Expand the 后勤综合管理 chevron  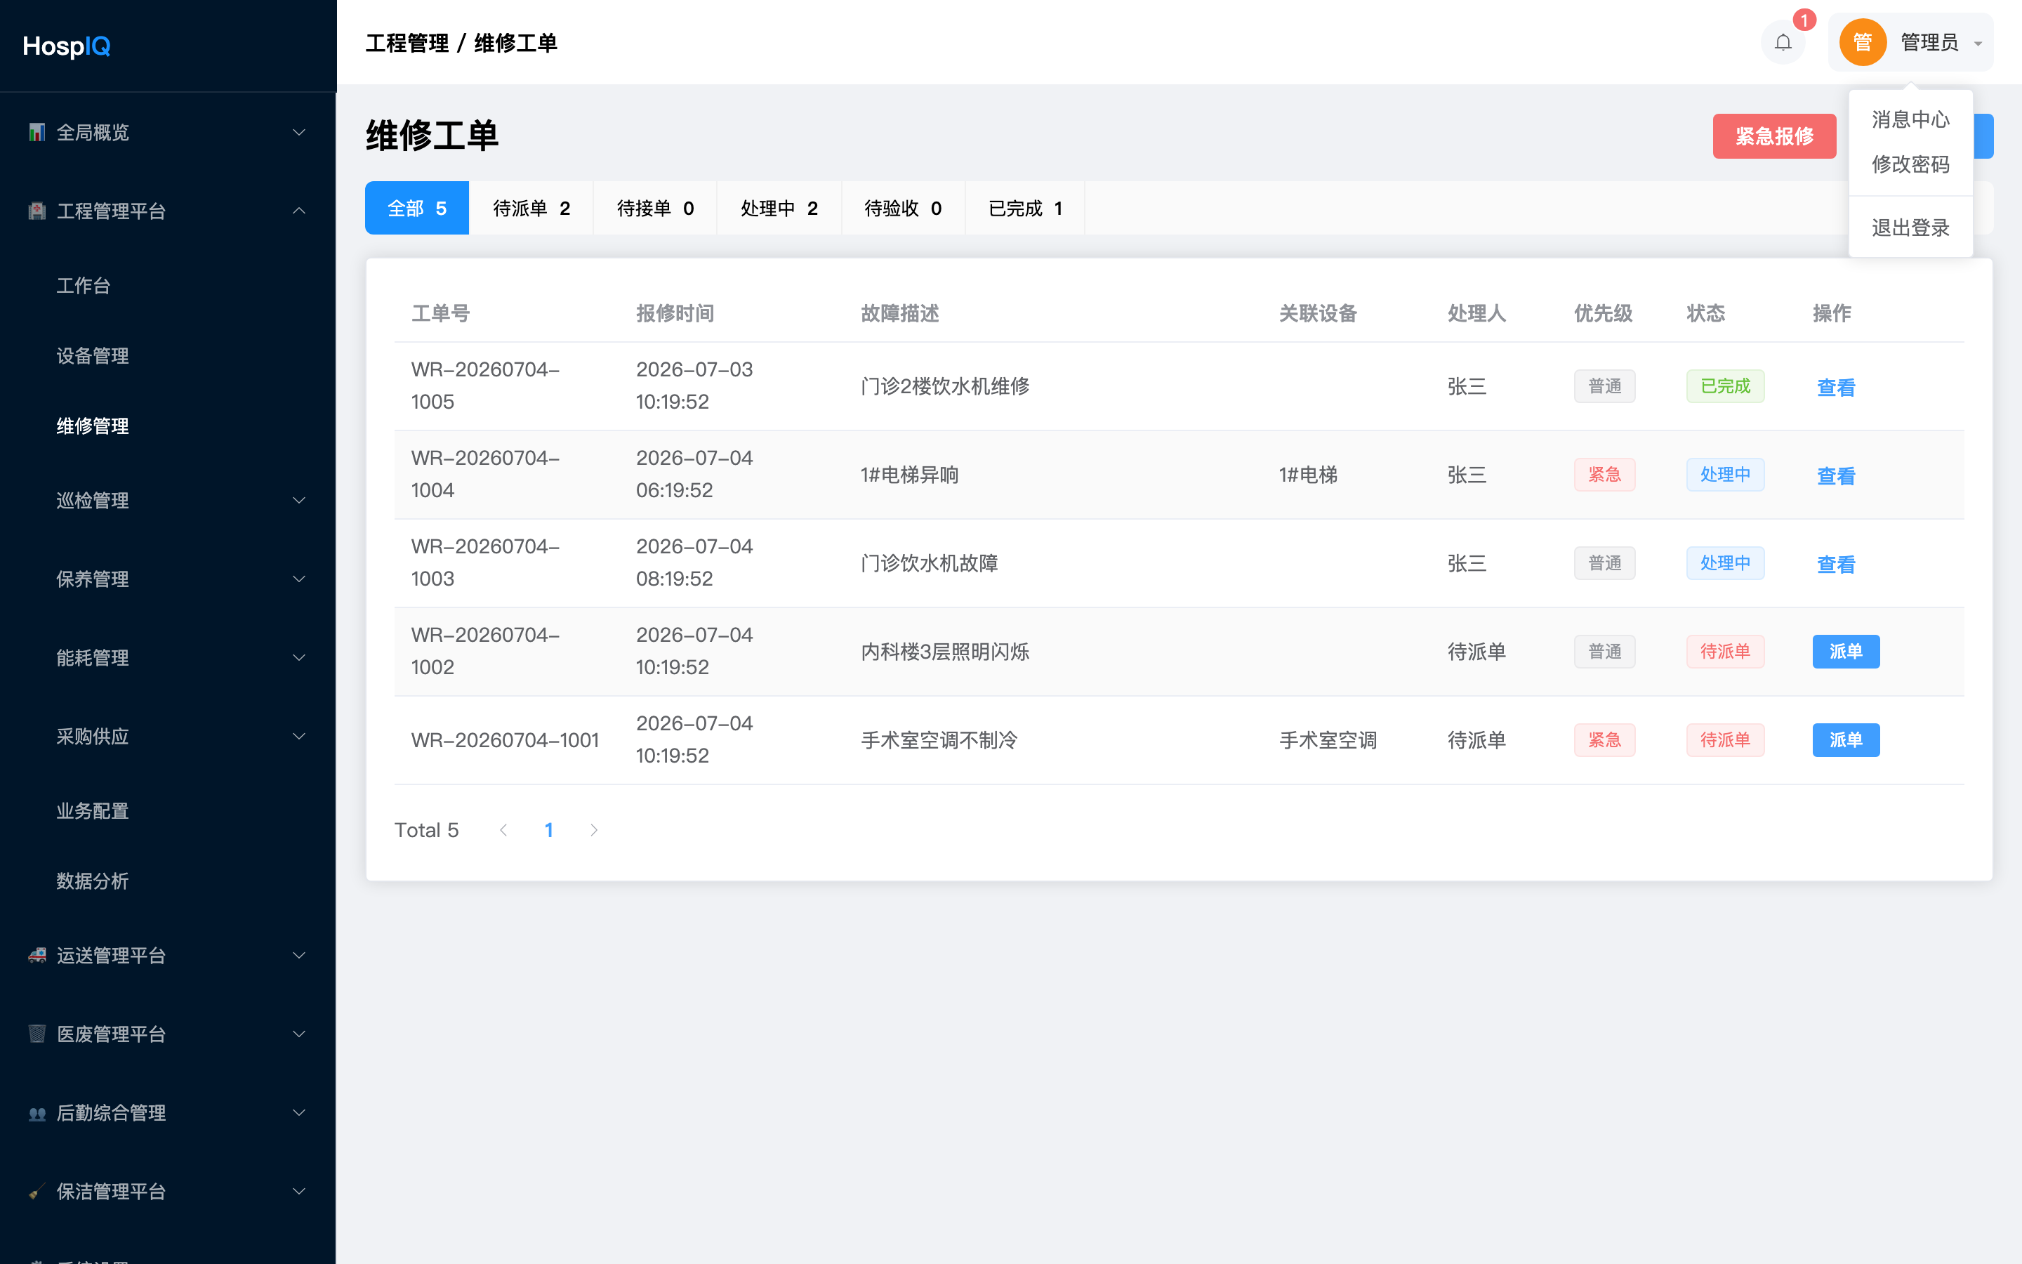pyautogui.click(x=299, y=1113)
